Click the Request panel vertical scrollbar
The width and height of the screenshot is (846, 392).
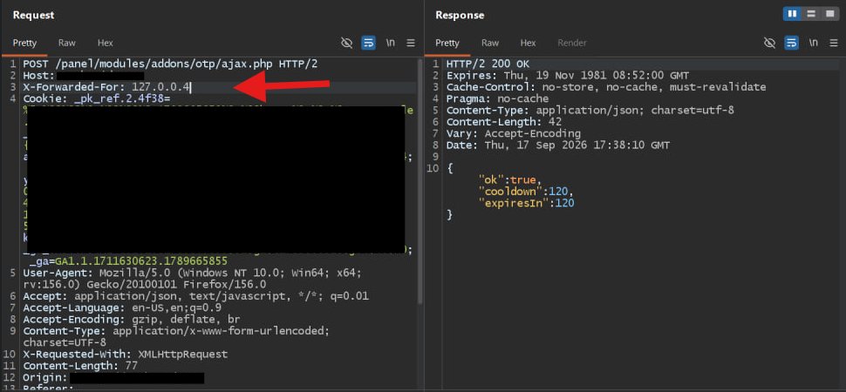[420, 183]
